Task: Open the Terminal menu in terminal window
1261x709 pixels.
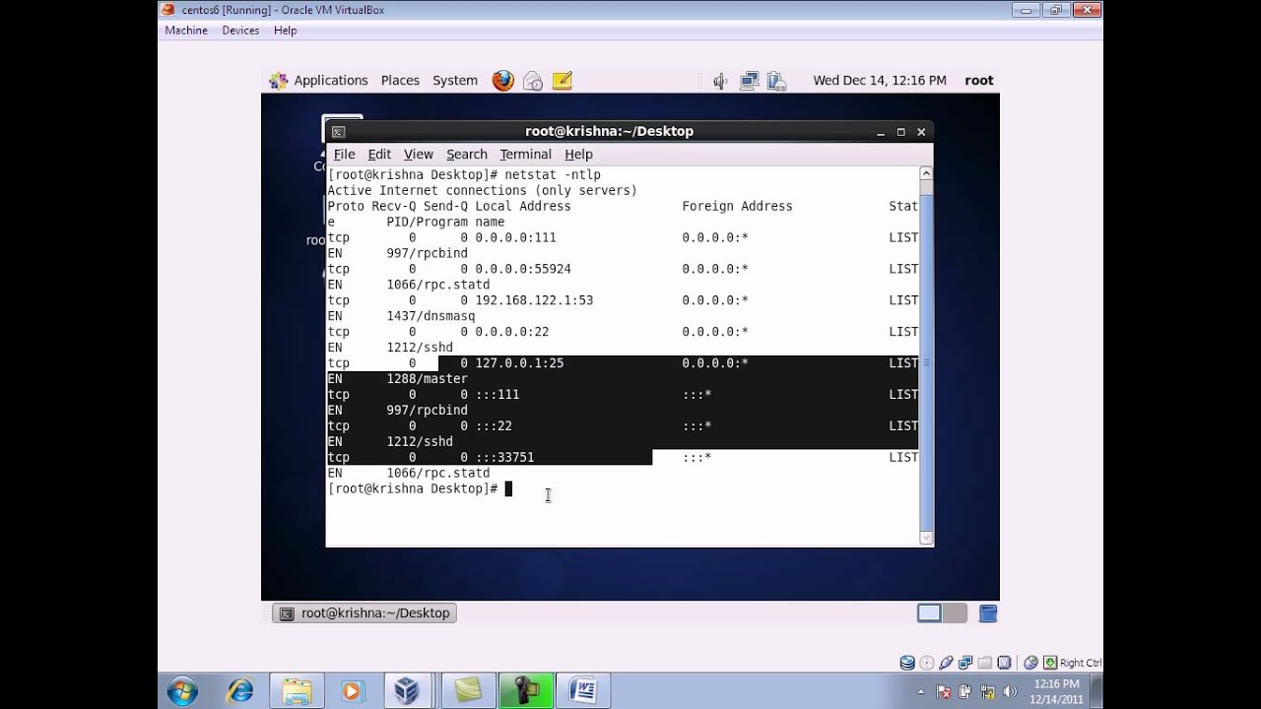Action: [525, 155]
